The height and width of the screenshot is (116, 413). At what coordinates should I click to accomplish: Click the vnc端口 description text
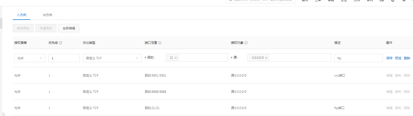[340, 76]
